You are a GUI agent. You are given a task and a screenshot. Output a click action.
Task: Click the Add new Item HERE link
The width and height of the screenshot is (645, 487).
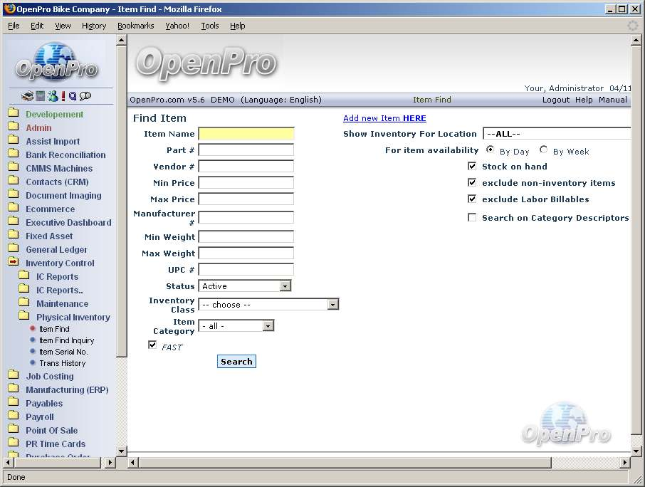click(x=384, y=118)
